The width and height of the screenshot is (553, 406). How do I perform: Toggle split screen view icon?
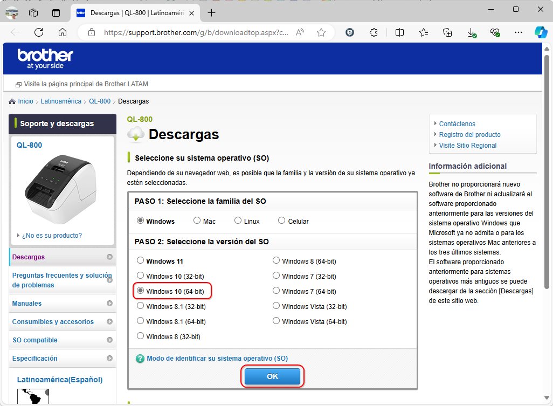click(399, 32)
